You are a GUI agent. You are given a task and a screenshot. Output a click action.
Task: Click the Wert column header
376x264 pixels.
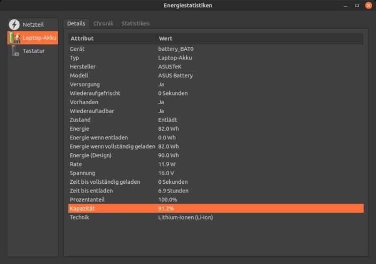[259, 38]
